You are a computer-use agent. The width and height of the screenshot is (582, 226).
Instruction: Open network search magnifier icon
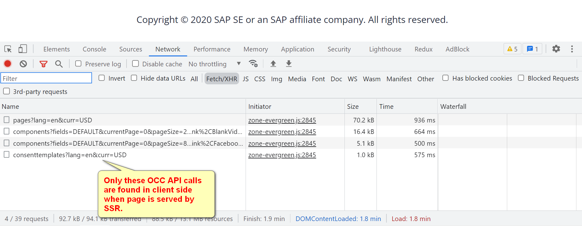(x=59, y=64)
